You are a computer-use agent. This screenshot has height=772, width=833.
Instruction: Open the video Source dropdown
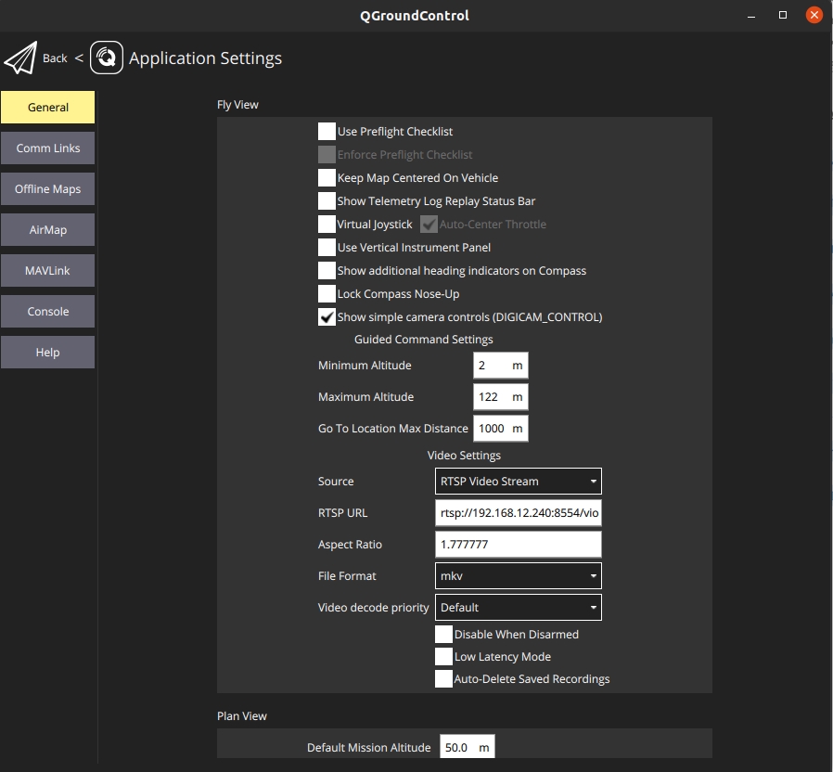click(x=518, y=482)
